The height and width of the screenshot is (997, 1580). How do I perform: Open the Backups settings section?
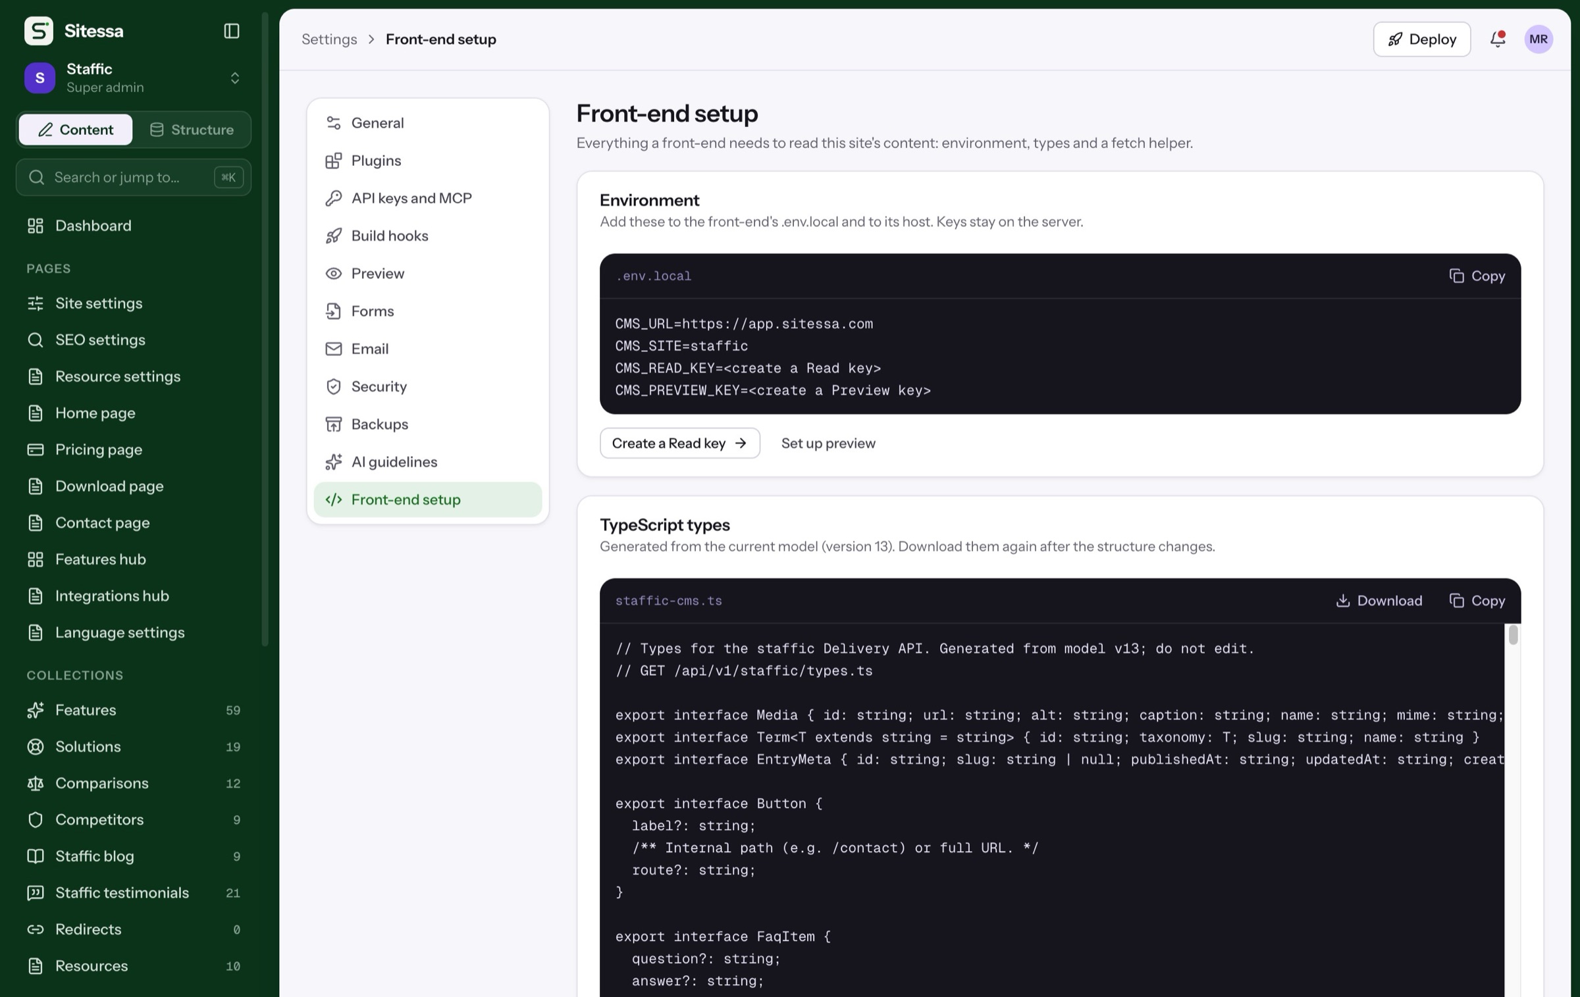(428, 424)
